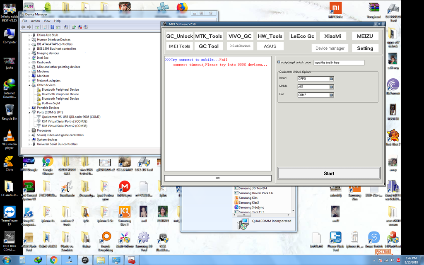Click Chrome icon on the taskbar

(x=53, y=260)
